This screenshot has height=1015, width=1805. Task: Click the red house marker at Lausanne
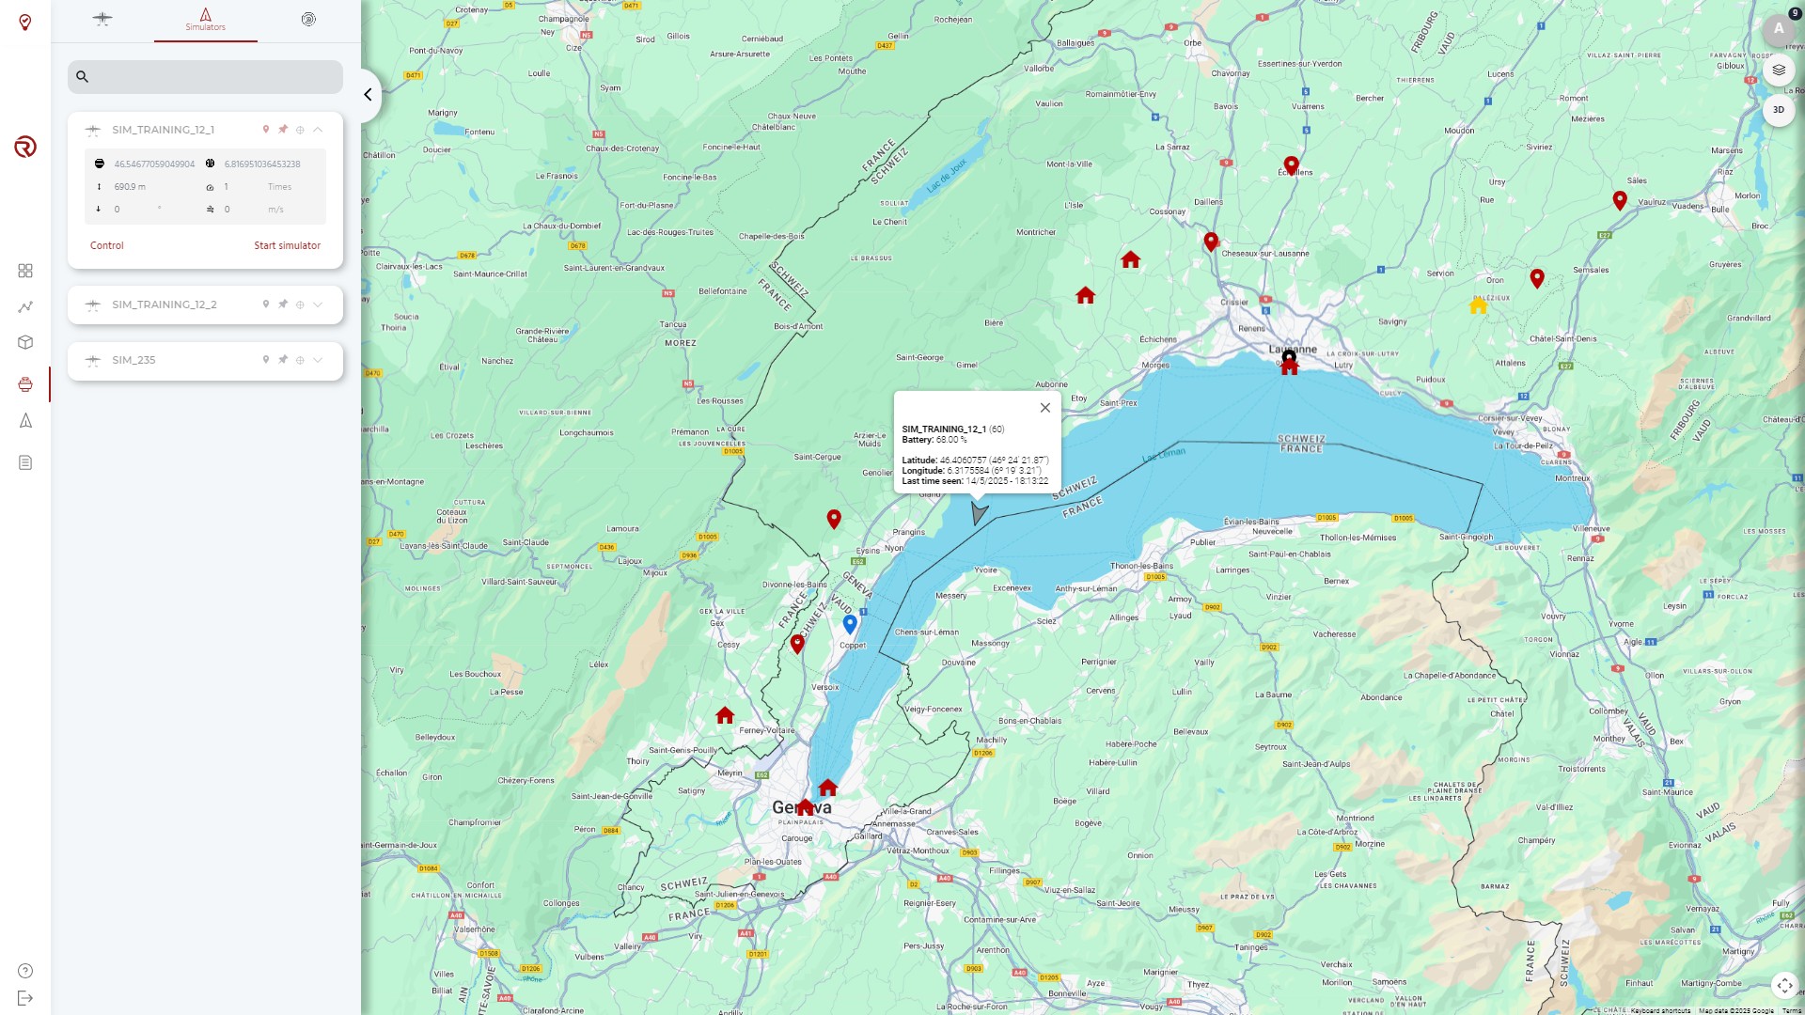point(1289,368)
